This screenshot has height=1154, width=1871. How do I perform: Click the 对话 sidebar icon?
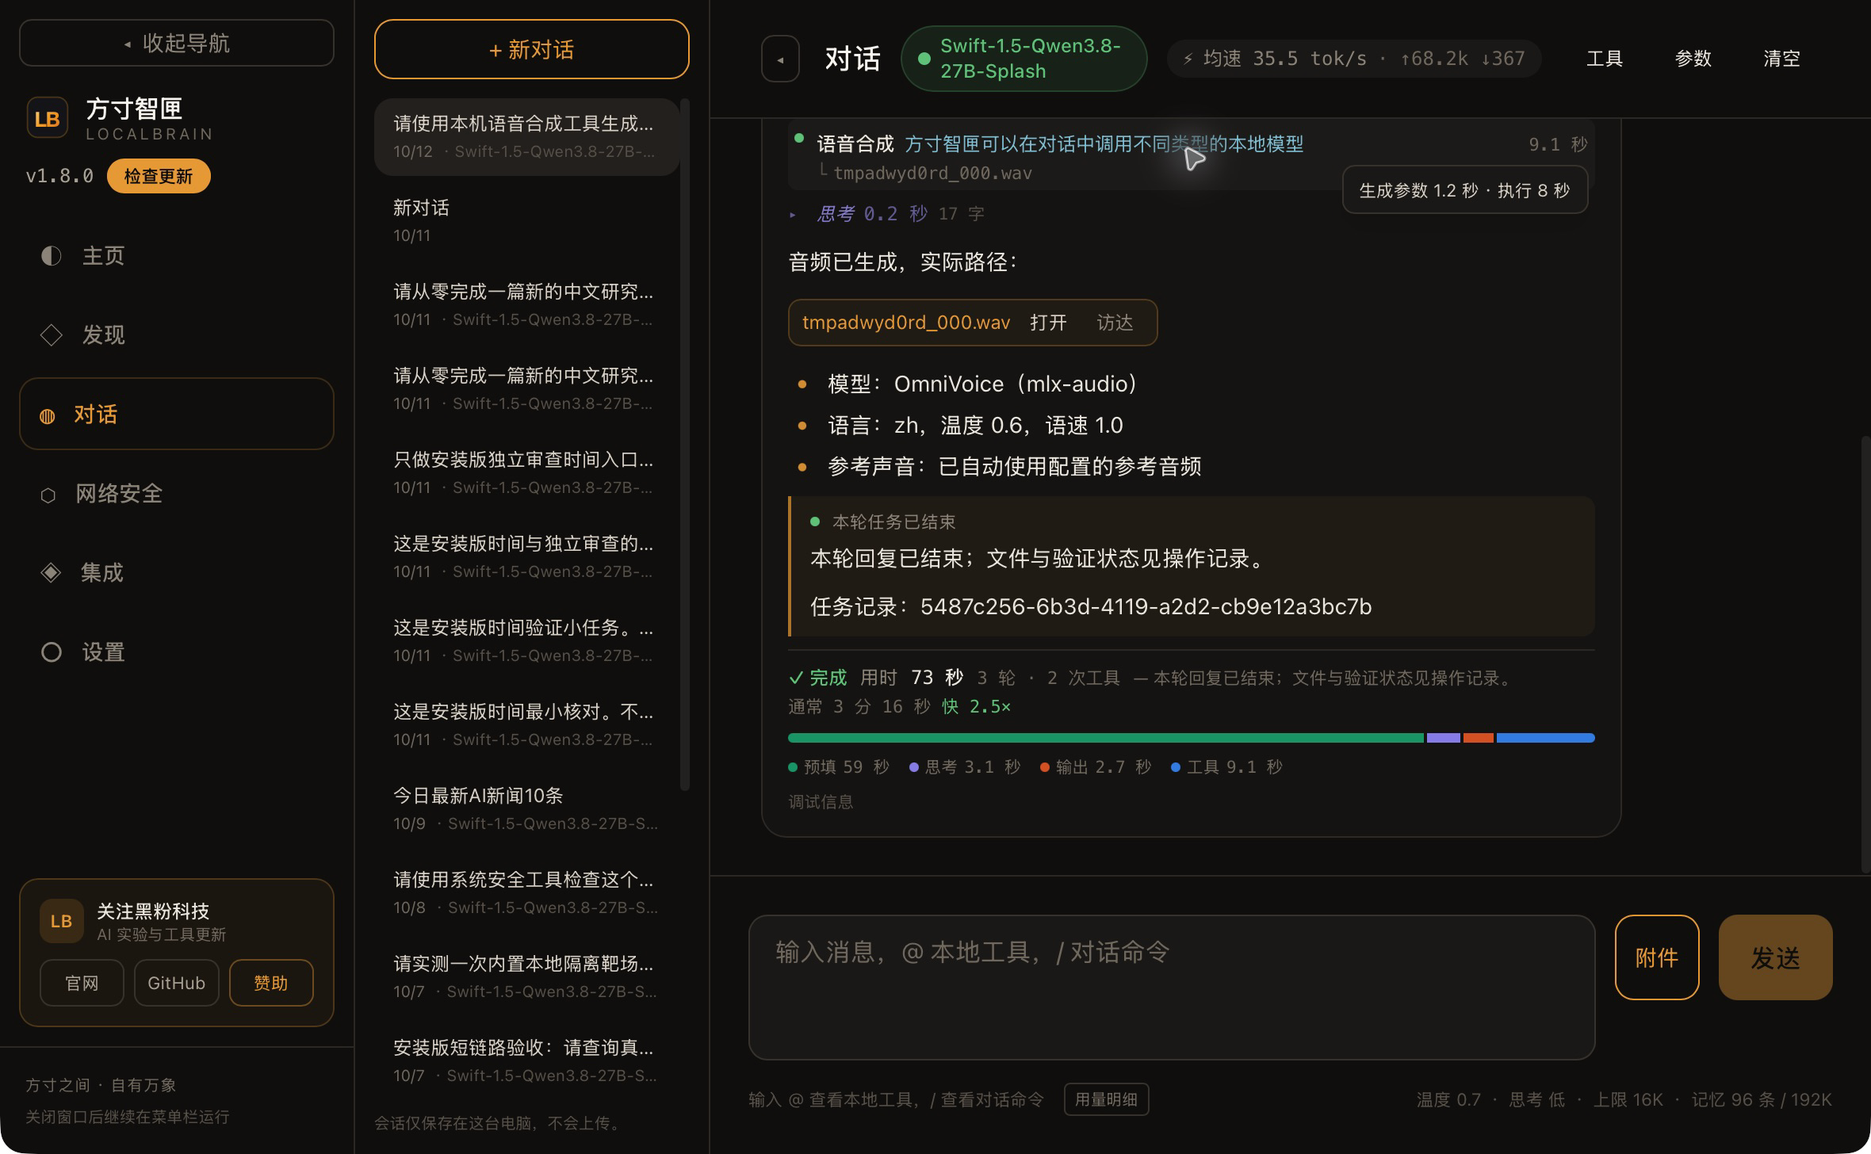point(48,415)
